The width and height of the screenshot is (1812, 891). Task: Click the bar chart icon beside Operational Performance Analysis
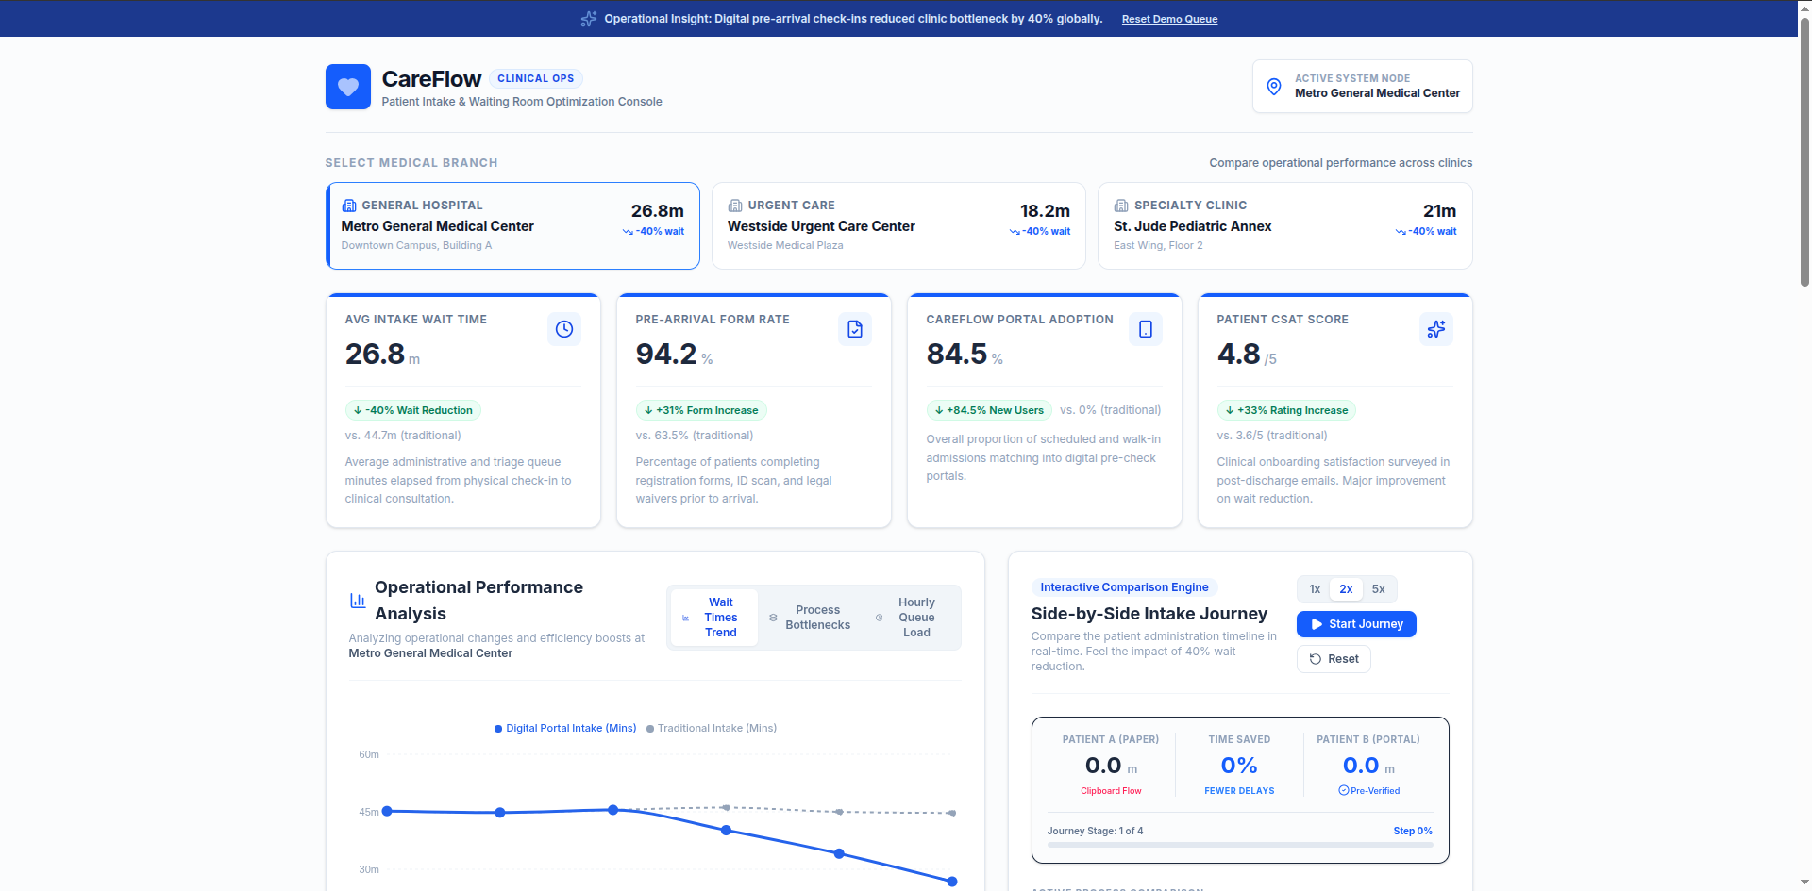358,600
